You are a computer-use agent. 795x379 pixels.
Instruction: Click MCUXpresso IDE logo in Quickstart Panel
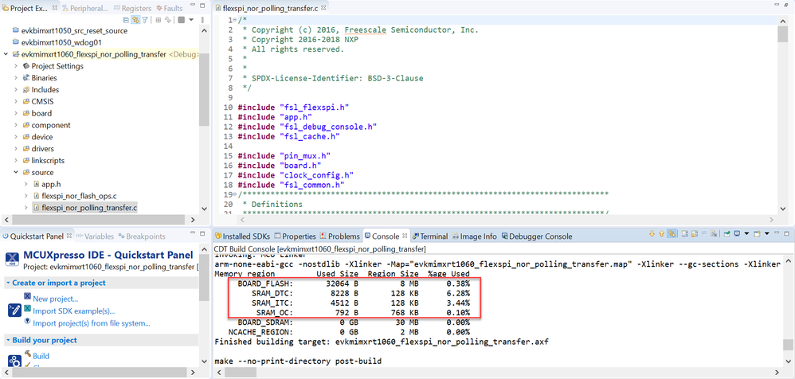tap(12, 260)
